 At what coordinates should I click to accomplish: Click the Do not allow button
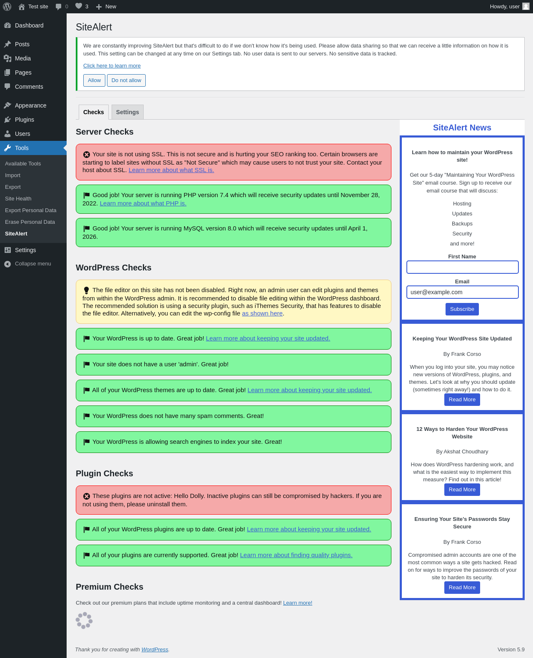tap(126, 80)
